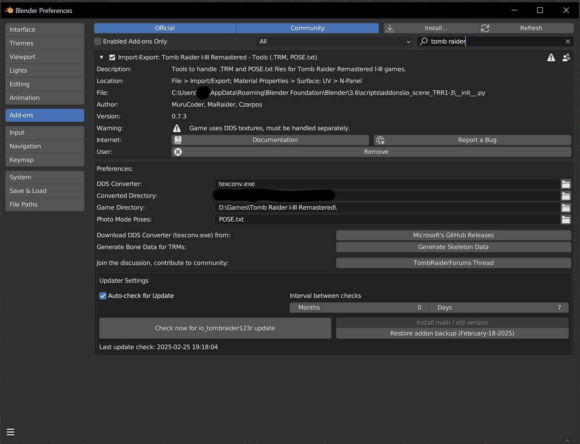The width and height of the screenshot is (580, 444).
Task: Click the warning icon beside DDS textures message
Action: click(177, 128)
